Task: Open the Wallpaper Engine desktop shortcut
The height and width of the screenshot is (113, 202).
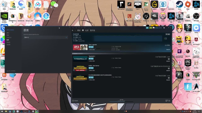Action: pyautogui.click(x=163, y=5)
